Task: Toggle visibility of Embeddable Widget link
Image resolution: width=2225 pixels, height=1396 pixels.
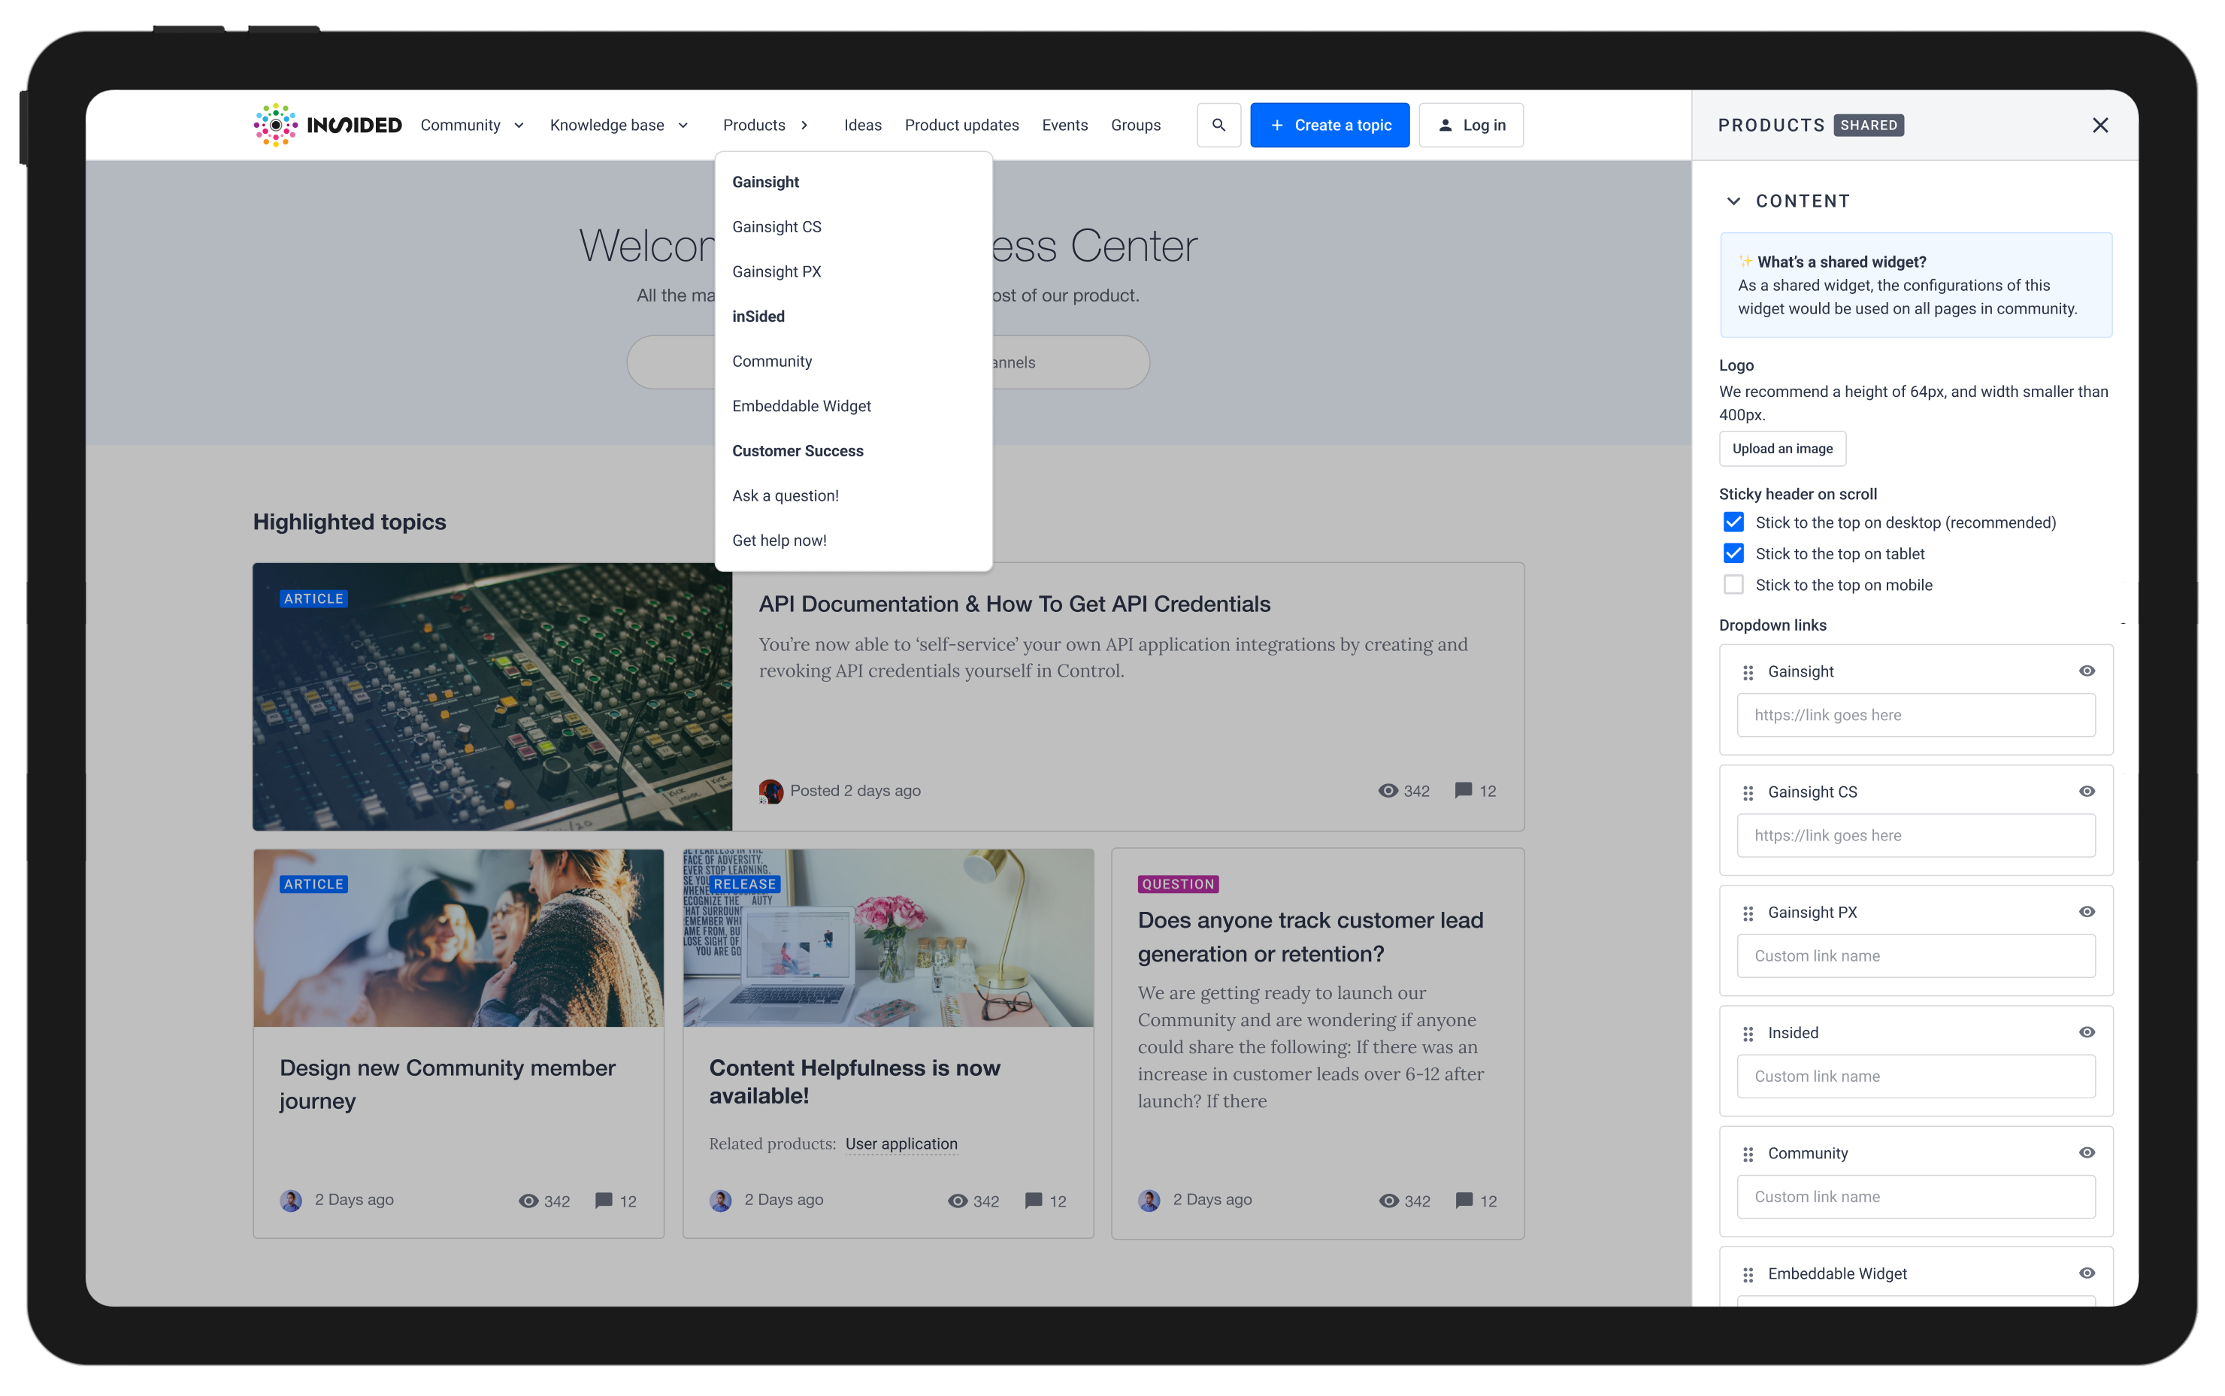Action: click(x=2087, y=1273)
